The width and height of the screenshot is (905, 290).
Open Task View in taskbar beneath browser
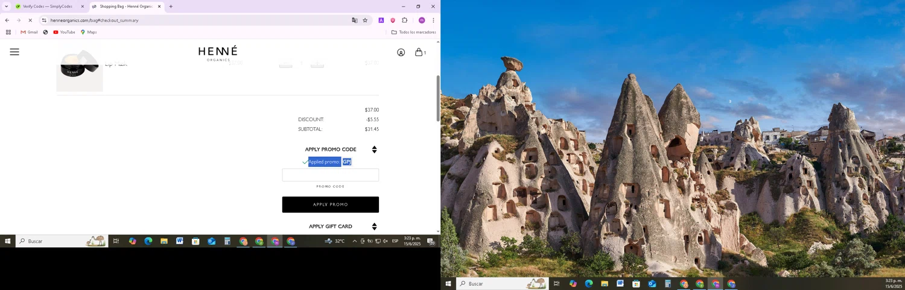coord(116,241)
